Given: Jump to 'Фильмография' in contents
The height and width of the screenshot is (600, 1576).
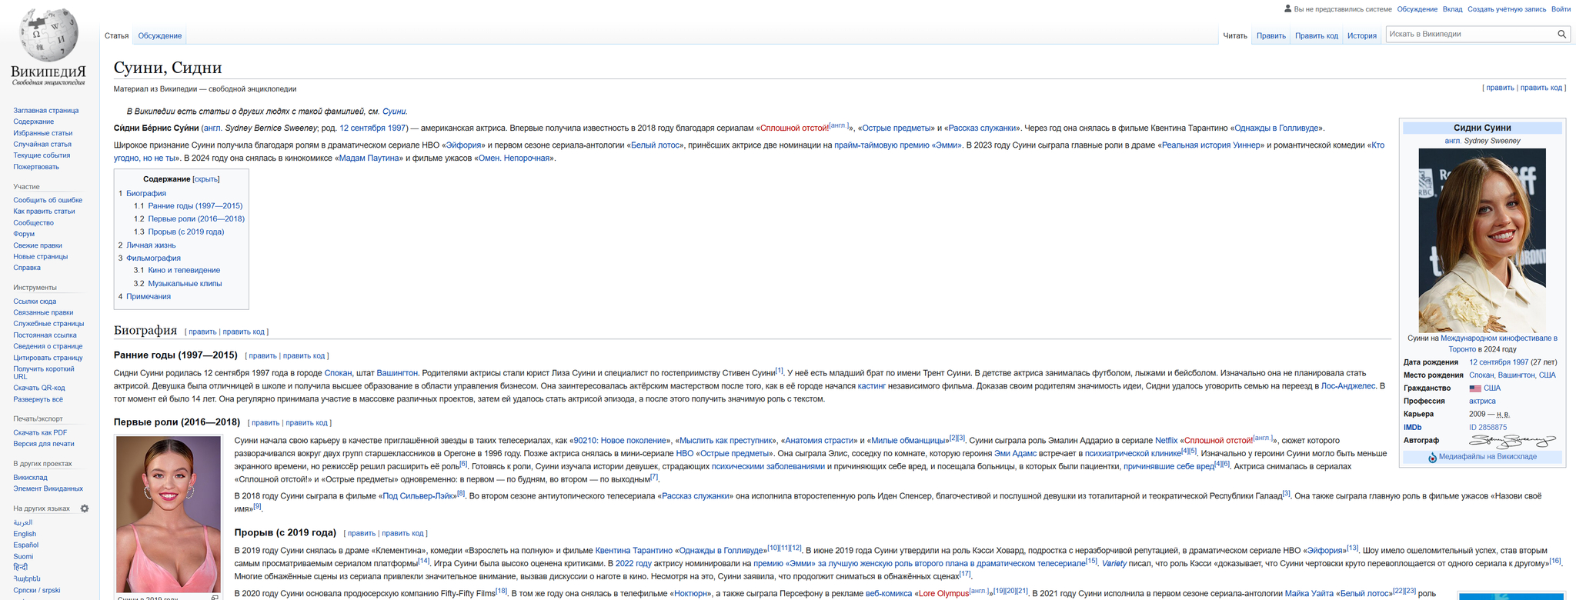Looking at the screenshot, I should click(x=153, y=258).
